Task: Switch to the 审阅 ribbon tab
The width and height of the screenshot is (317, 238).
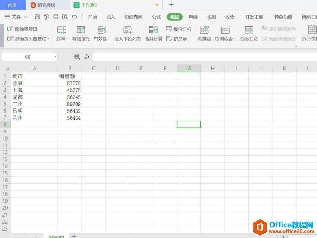Action: [x=193, y=17]
